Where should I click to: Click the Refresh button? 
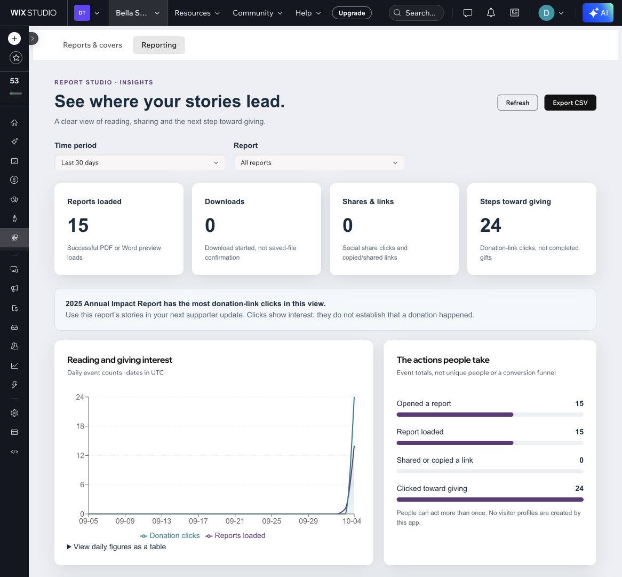(517, 103)
